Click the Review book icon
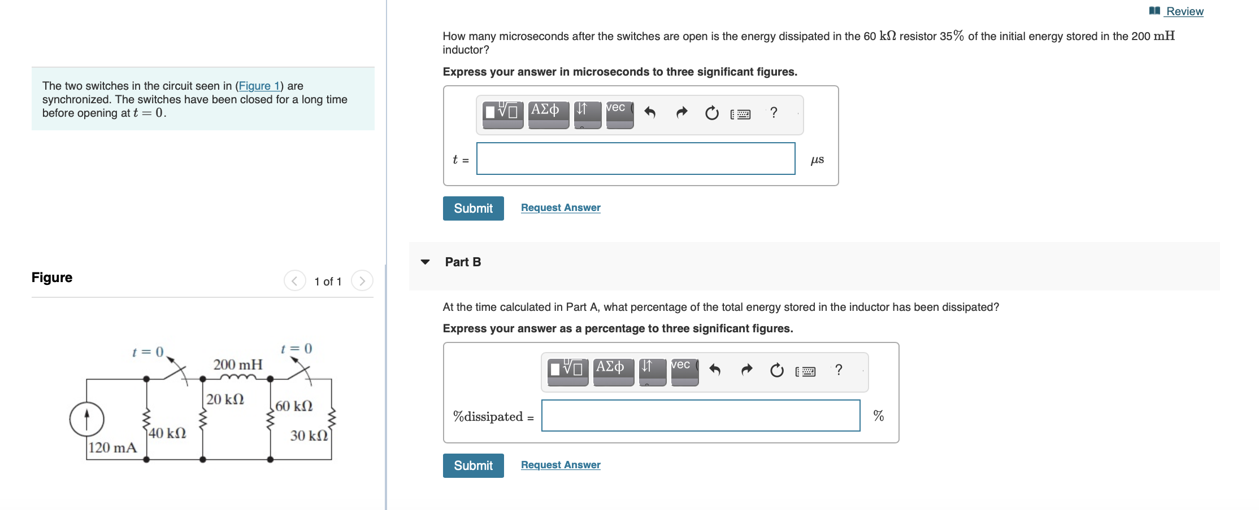 click(x=1154, y=11)
